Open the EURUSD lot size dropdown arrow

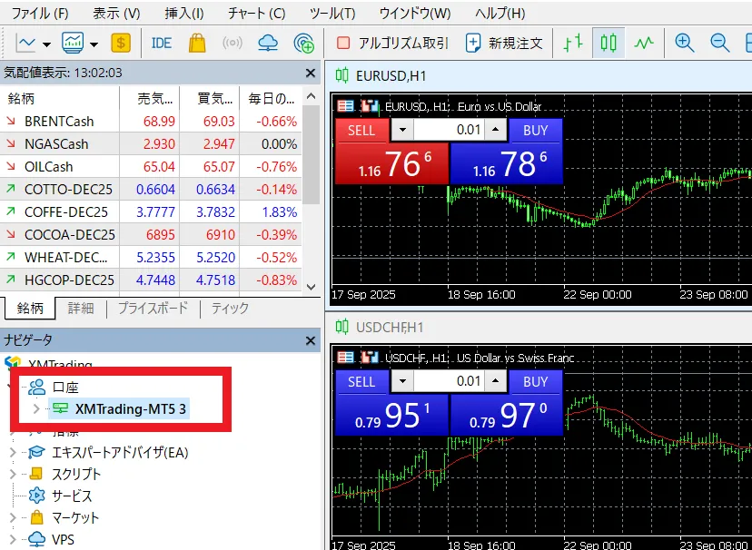[401, 130]
